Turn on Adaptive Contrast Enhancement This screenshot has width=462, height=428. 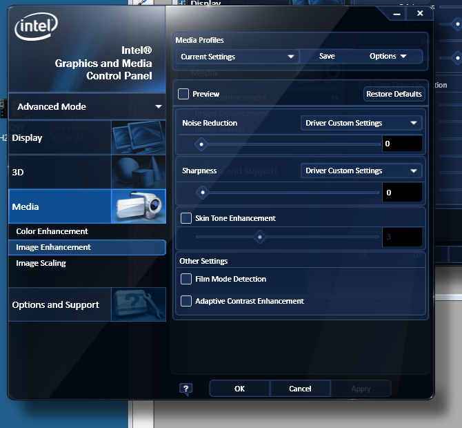[x=186, y=301]
